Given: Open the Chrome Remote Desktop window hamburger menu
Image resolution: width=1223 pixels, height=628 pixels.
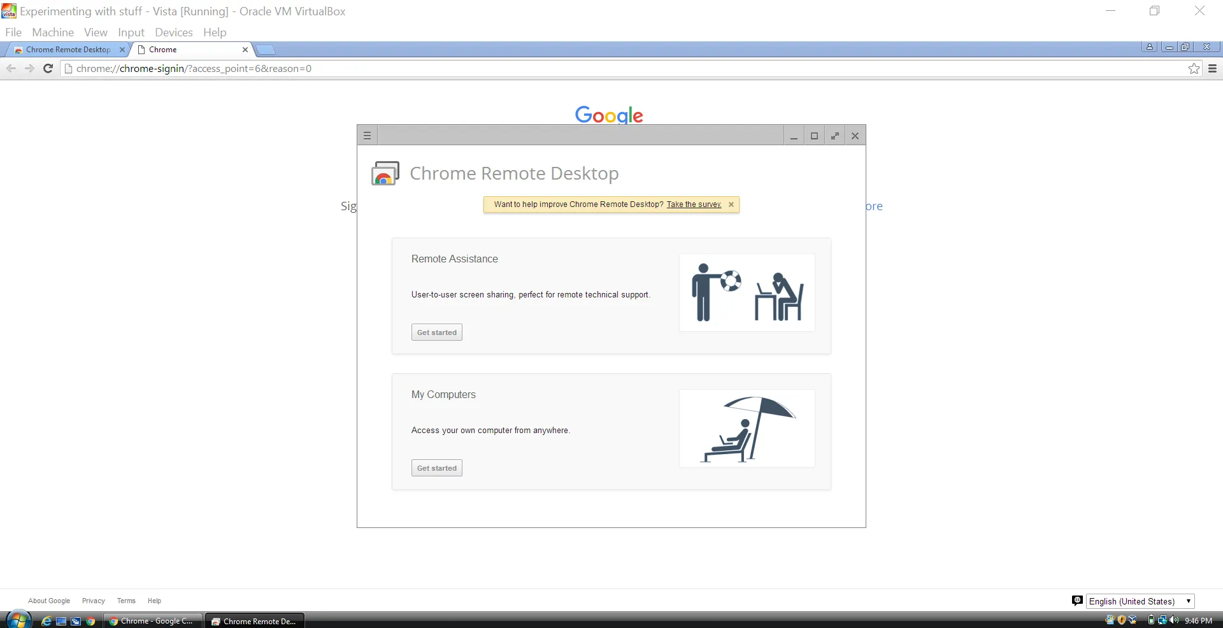Looking at the screenshot, I should [x=367, y=136].
